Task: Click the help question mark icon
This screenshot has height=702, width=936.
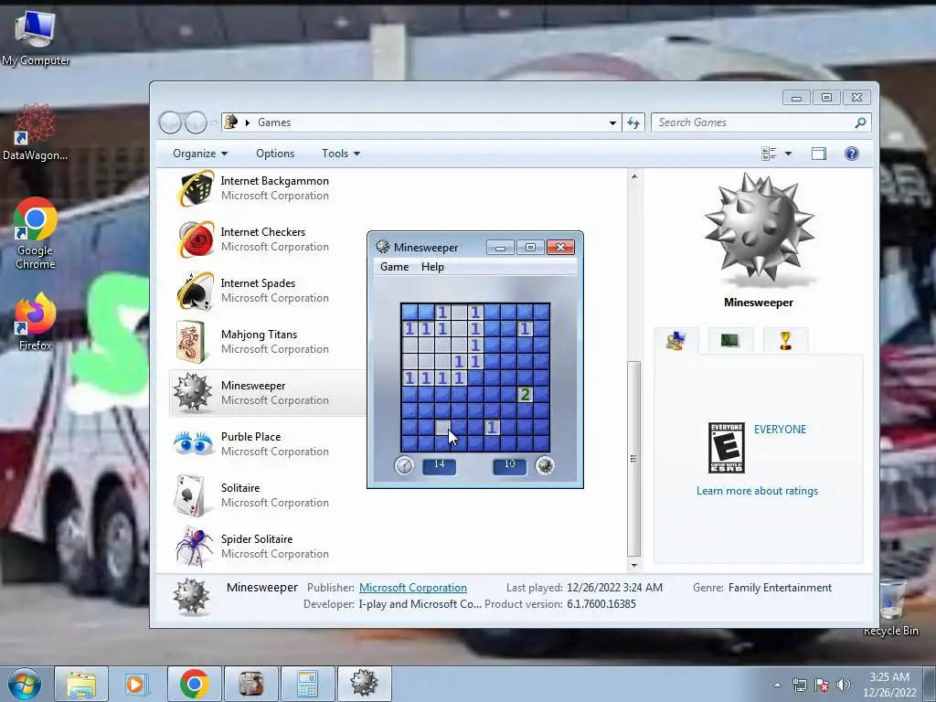Action: point(852,154)
